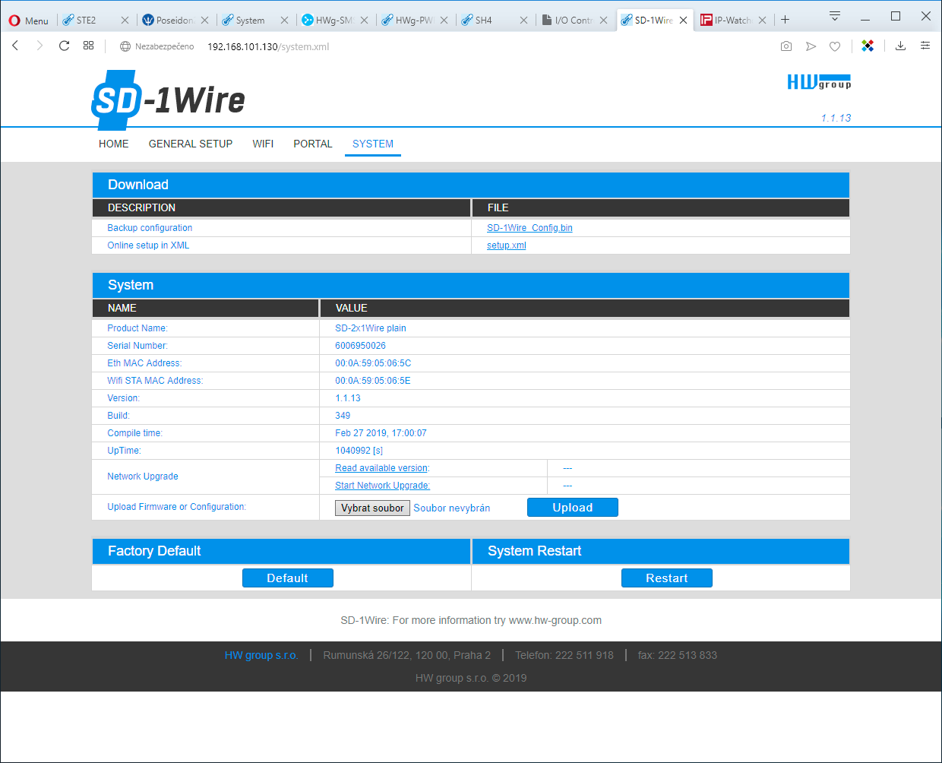Click Eth MAC value 00:0A:59:05:06:5C
This screenshot has height=763, width=942.
pyautogui.click(x=373, y=363)
